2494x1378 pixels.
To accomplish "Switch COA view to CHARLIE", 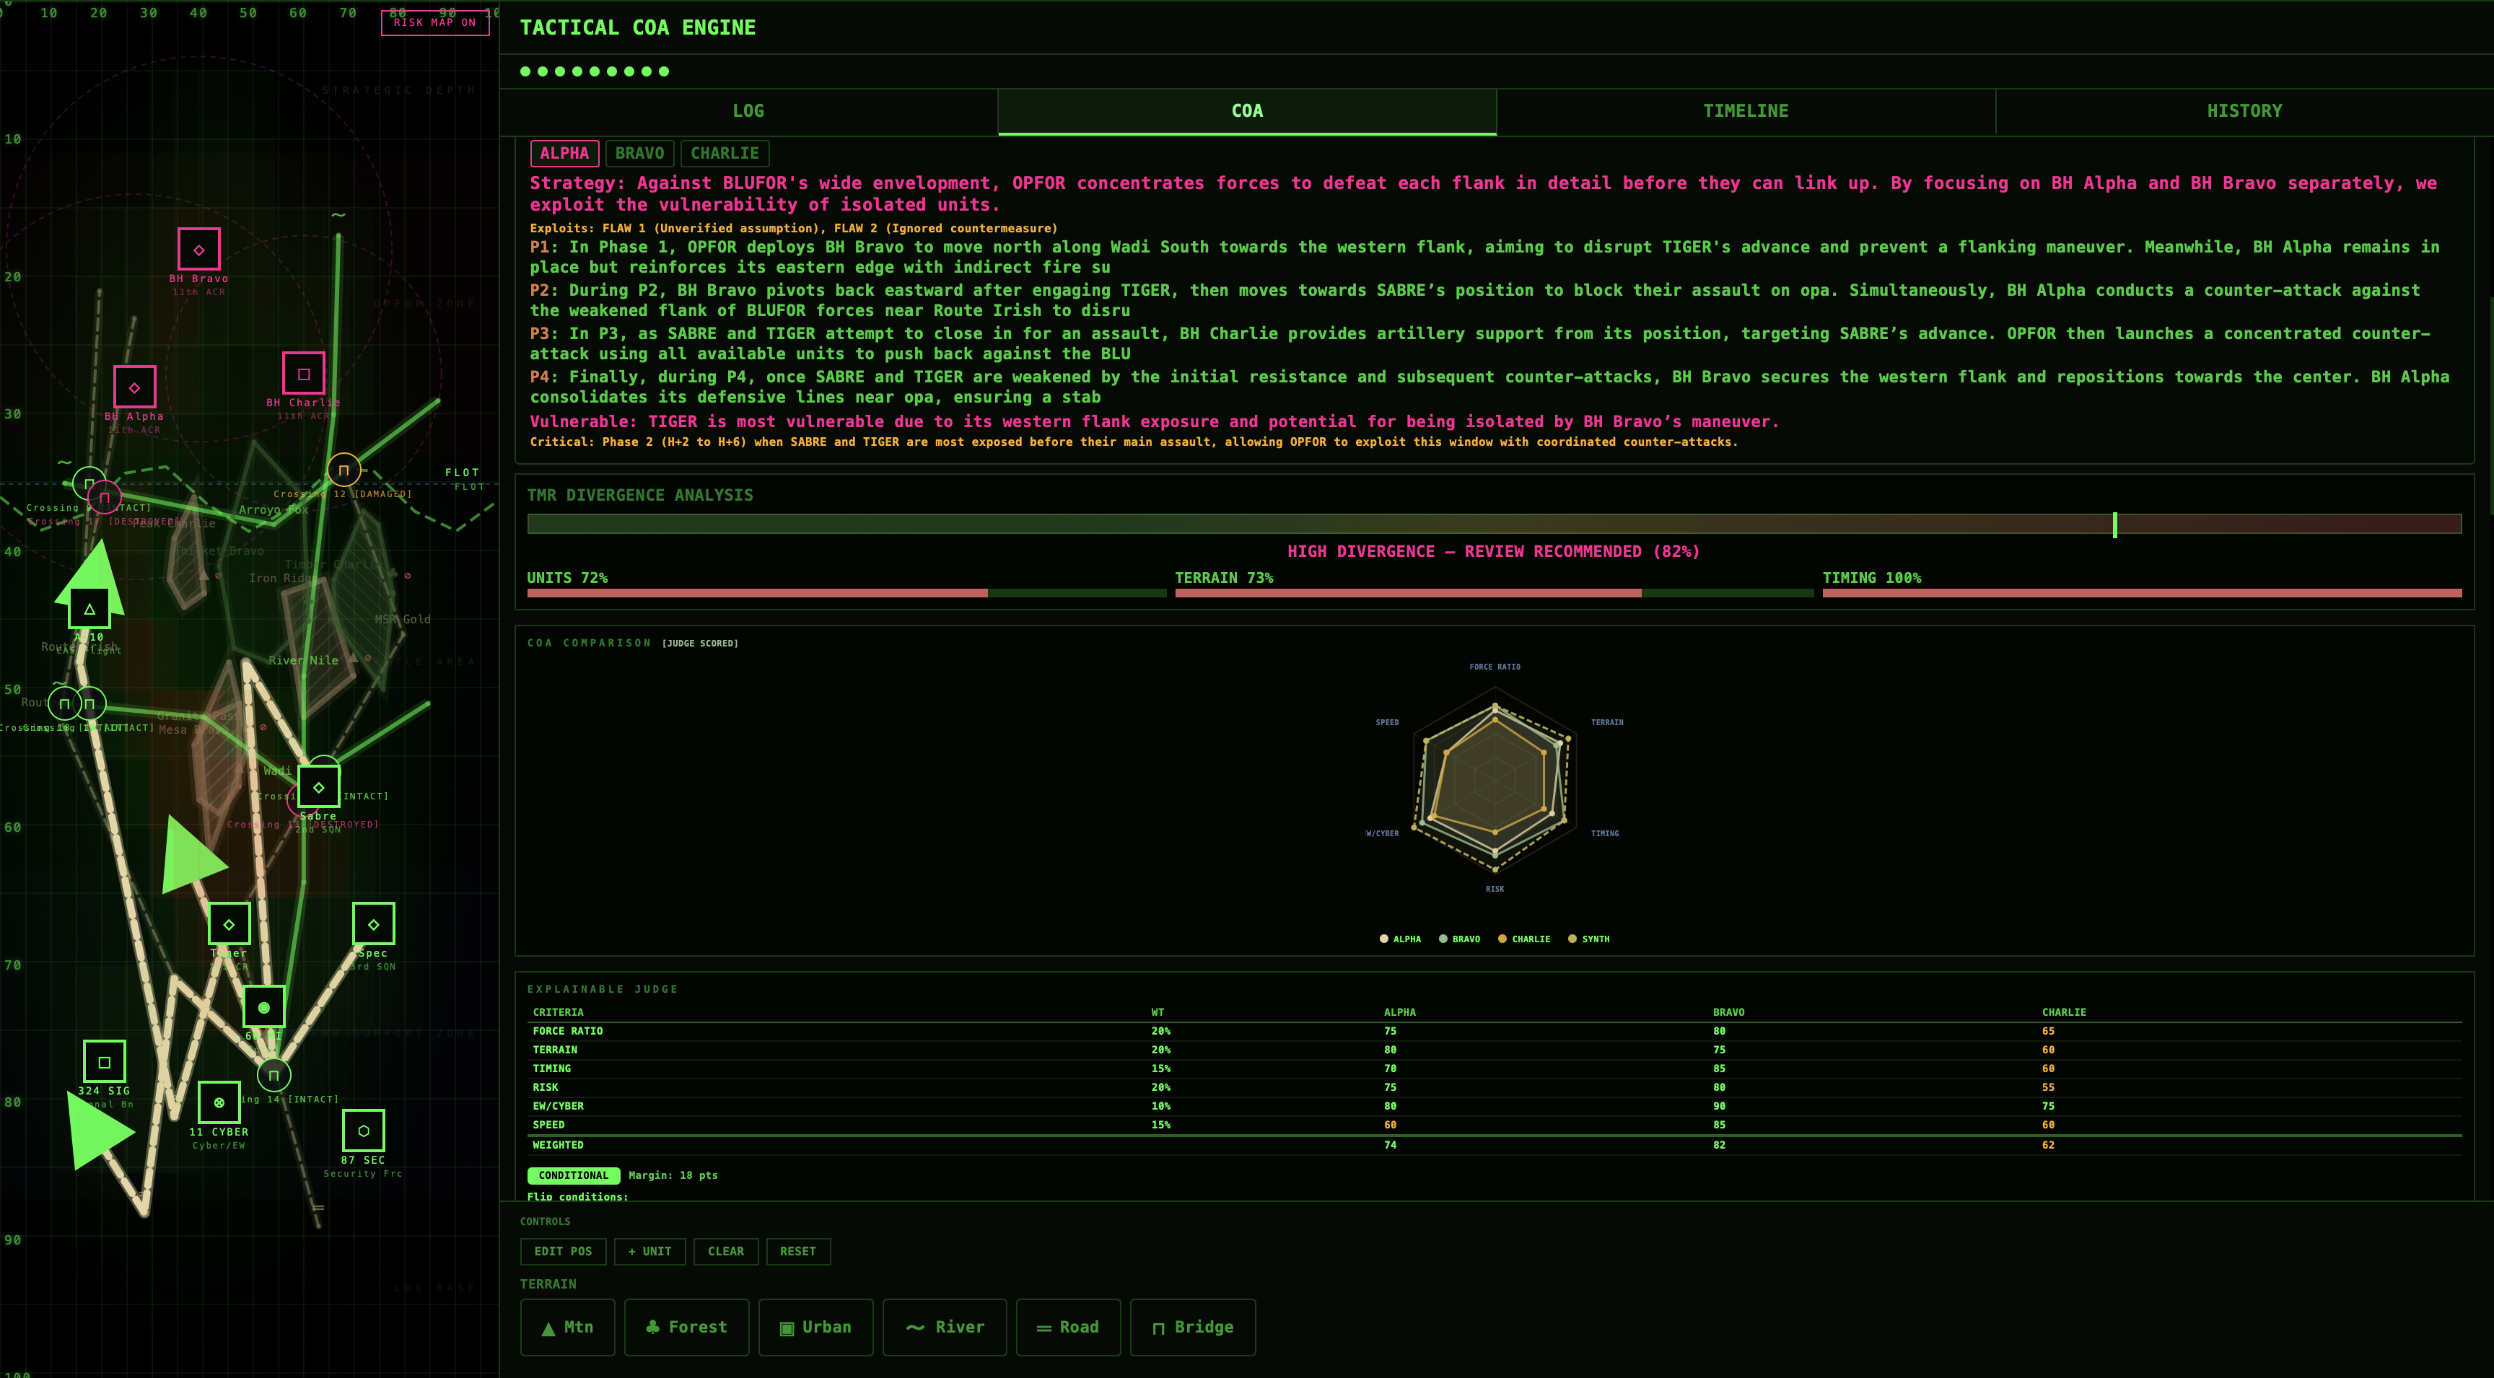I will [725, 153].
